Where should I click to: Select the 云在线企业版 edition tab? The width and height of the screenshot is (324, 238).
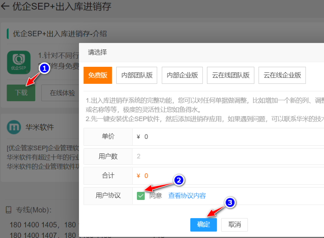pos(282,75)
